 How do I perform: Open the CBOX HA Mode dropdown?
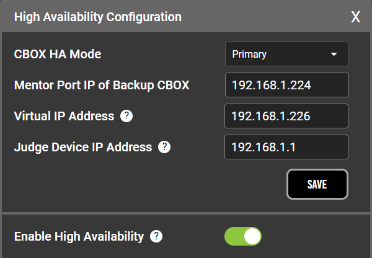click(x=286, y=54)
